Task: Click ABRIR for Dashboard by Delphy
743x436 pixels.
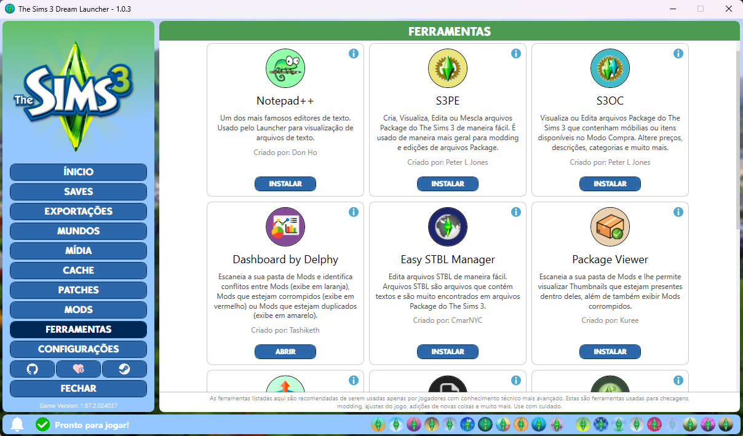Action: tap(285, 352)
